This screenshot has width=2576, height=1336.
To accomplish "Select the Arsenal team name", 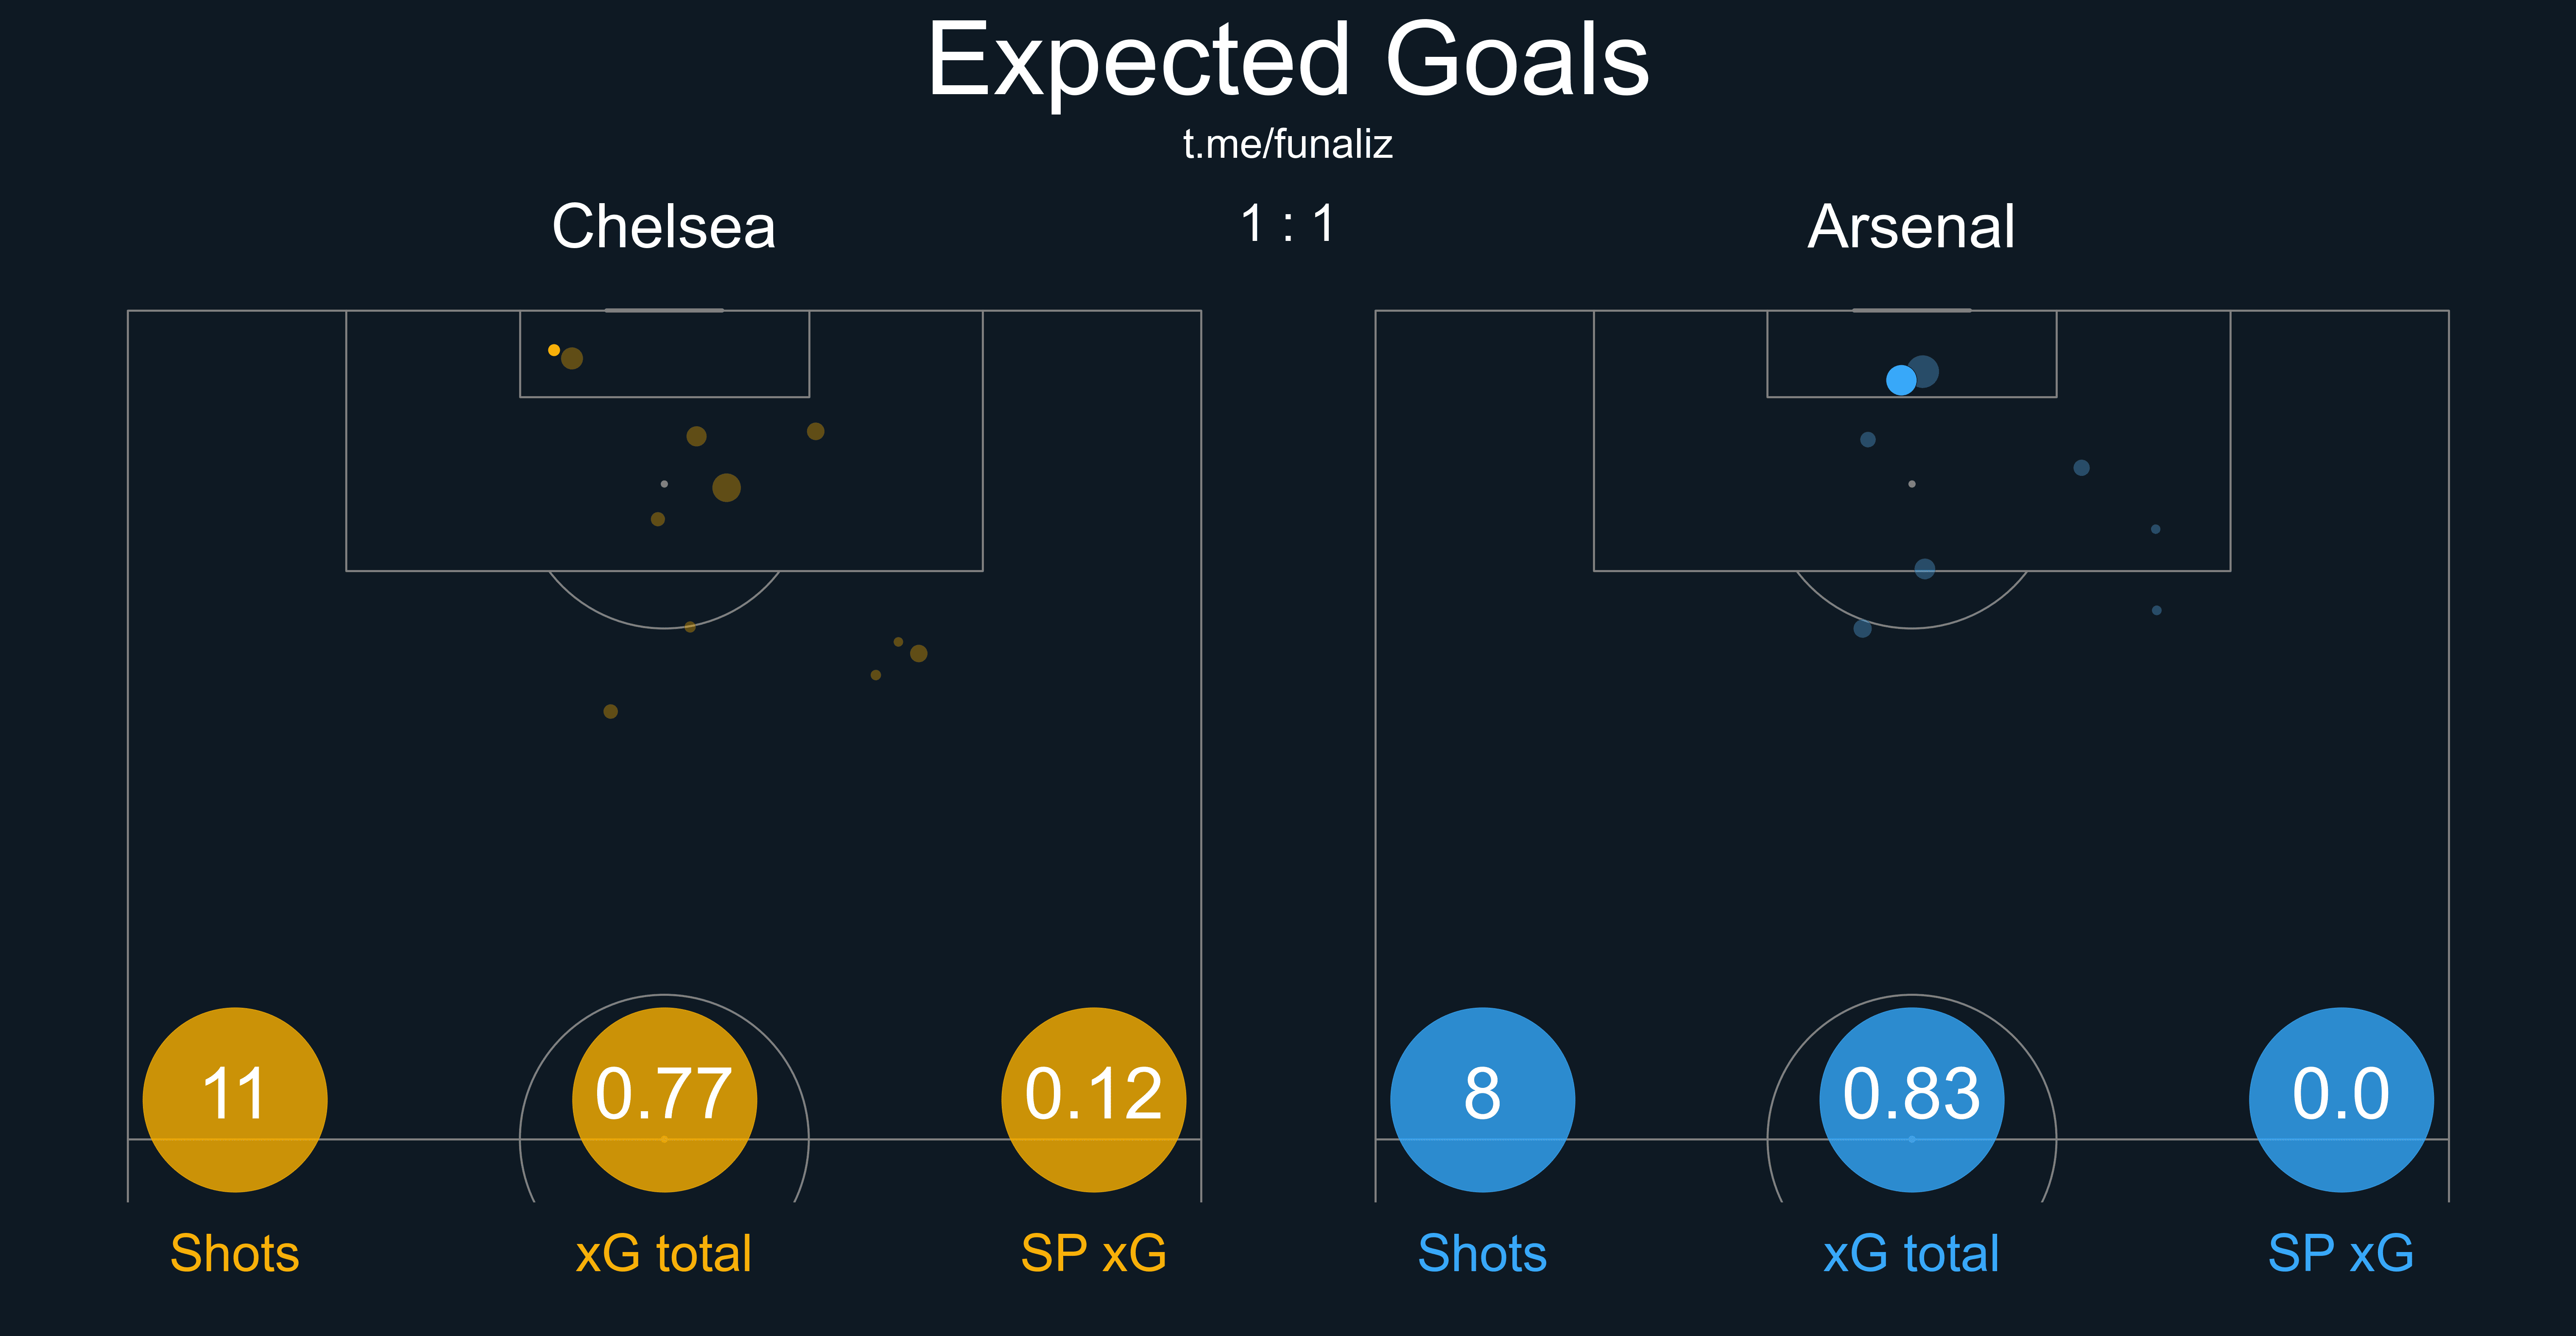I will coord(1911,227).
